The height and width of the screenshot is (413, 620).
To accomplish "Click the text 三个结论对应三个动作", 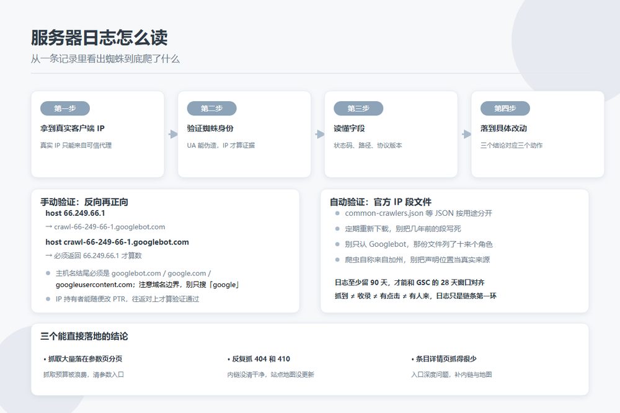I will [x=511, y=145].
